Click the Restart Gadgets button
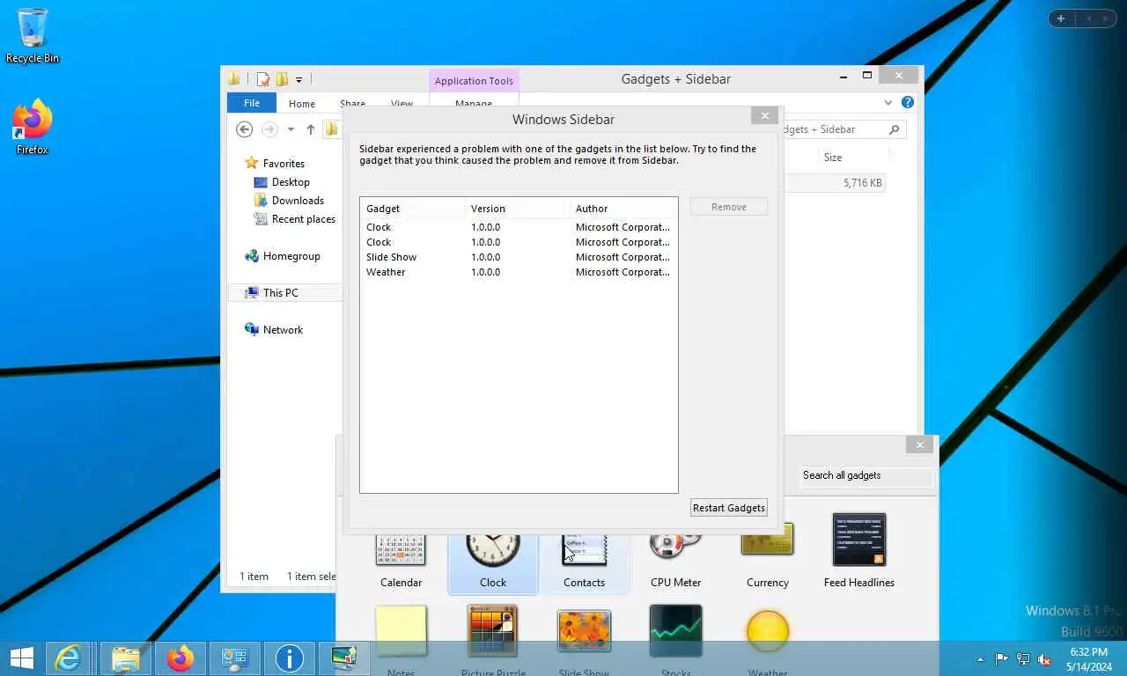Viewport: 1127px width, 676px height. (x=729, y=508)
